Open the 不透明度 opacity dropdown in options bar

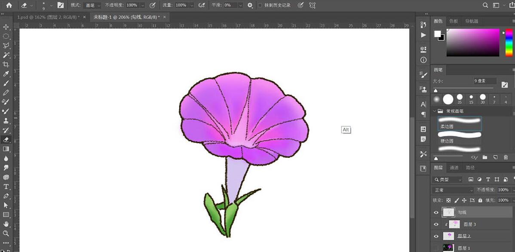tap(142, 6)
